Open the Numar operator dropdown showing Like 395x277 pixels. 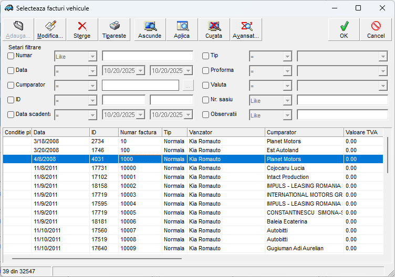point(92,56)
